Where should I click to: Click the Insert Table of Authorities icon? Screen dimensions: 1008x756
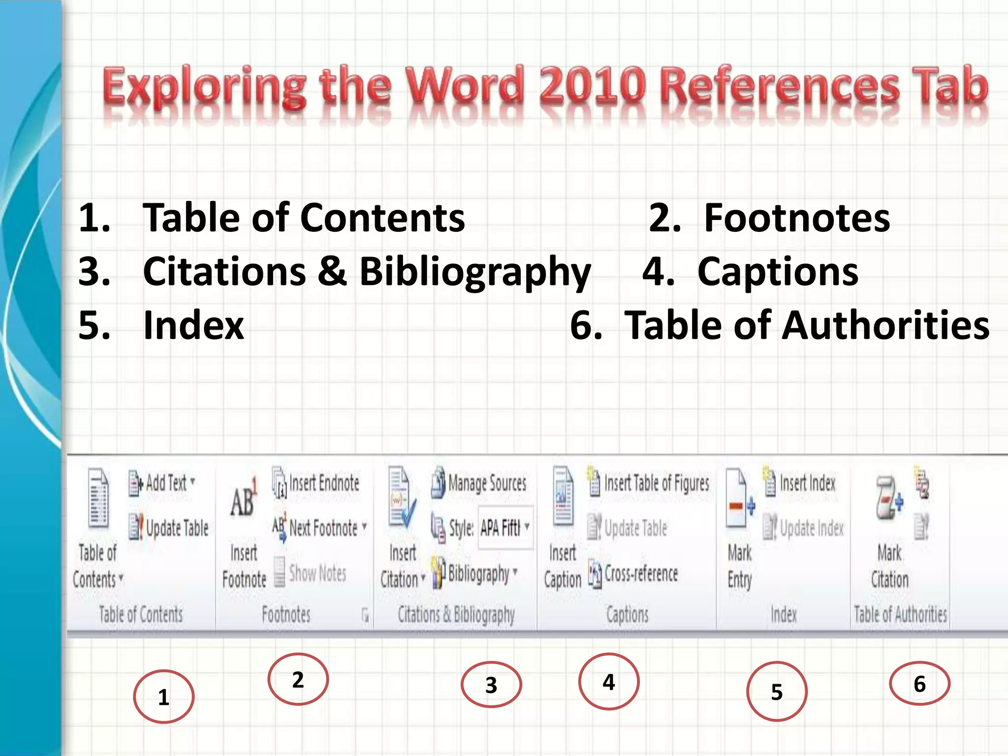coord(922,483)
